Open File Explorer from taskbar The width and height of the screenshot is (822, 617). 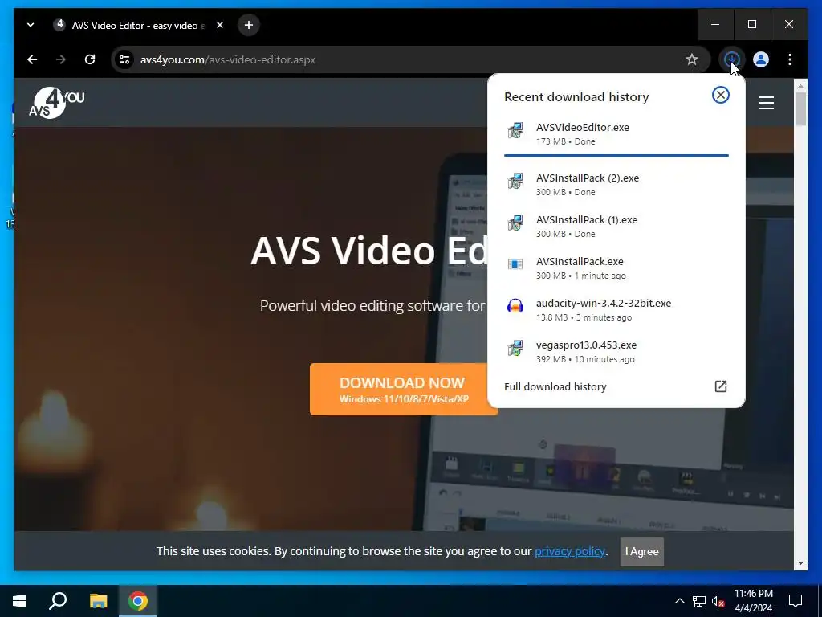[x=98, y=601]
